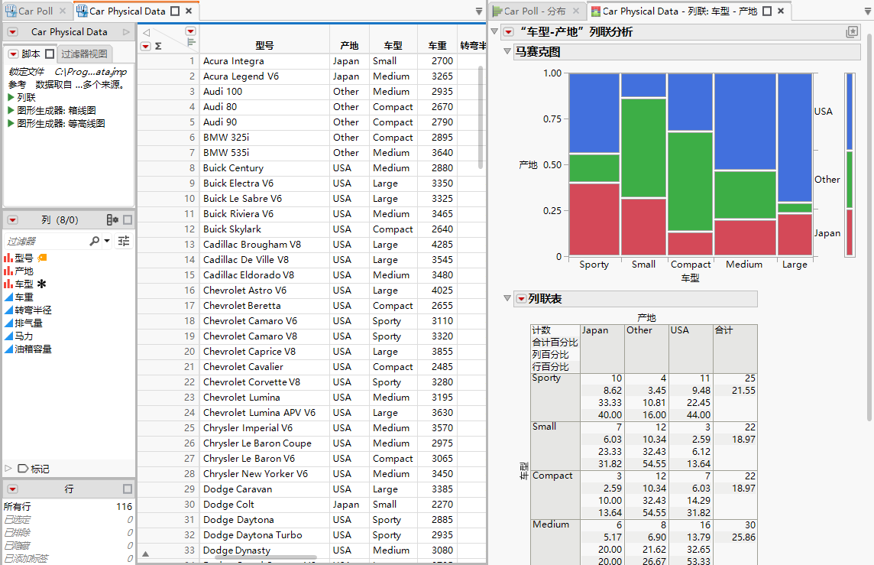
Task: Toggle the checkbox next to 脚本
Action: coord(50,54)
